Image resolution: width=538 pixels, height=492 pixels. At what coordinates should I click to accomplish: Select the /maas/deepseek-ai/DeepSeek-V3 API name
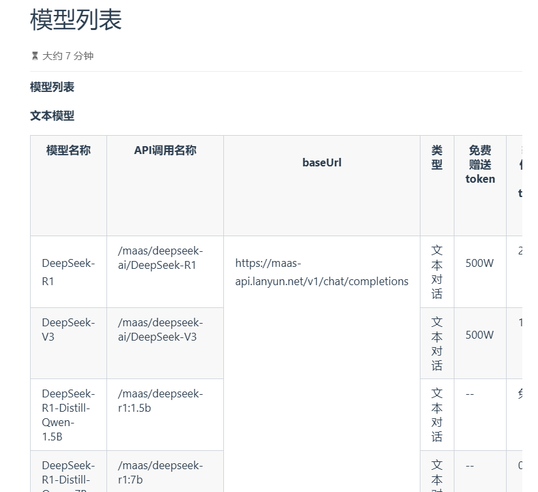(160, 330)
